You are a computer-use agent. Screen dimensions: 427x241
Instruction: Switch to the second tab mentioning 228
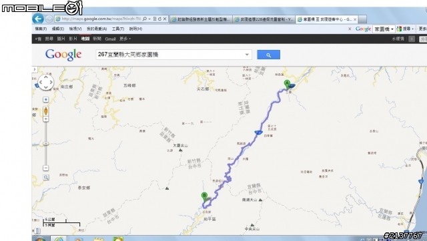coord(264,19)
